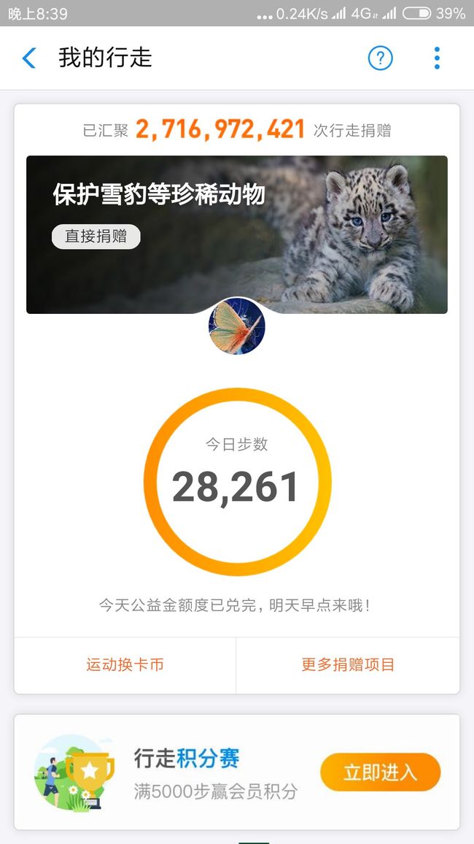Open the snow leopard banner
The image size is (474, 844).
[237, 234]
